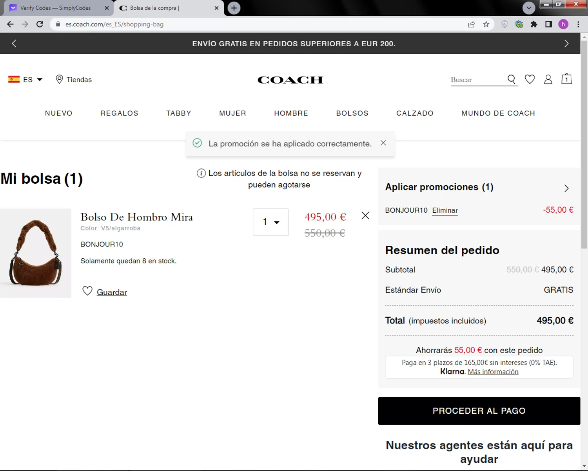Open the MUJER menu
The image size is (588, 471).
(x=232, y=113)
